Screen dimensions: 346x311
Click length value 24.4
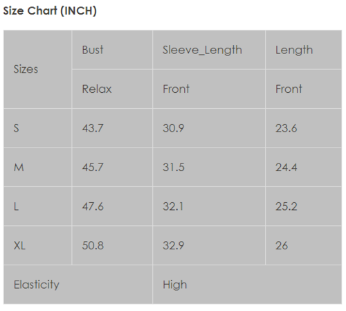coord(304,167)
